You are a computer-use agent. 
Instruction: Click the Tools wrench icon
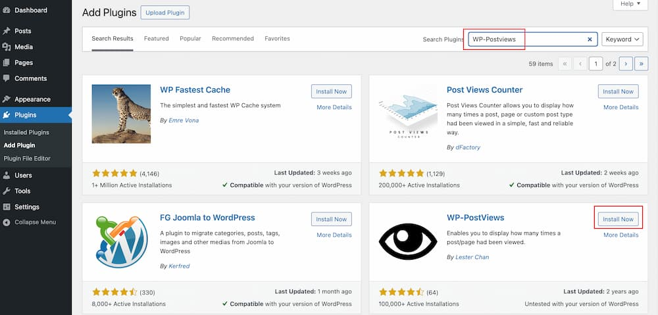[7, 191]
